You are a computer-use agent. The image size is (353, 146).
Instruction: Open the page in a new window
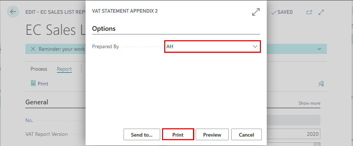click(310, 12)
